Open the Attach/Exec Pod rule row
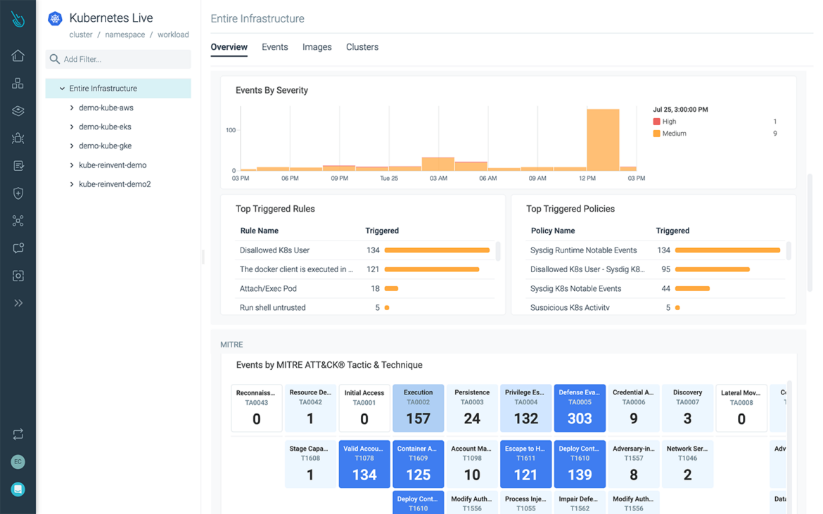Image resolution: width=823 pixels, height=514 pixels. (x=365, y=288)
